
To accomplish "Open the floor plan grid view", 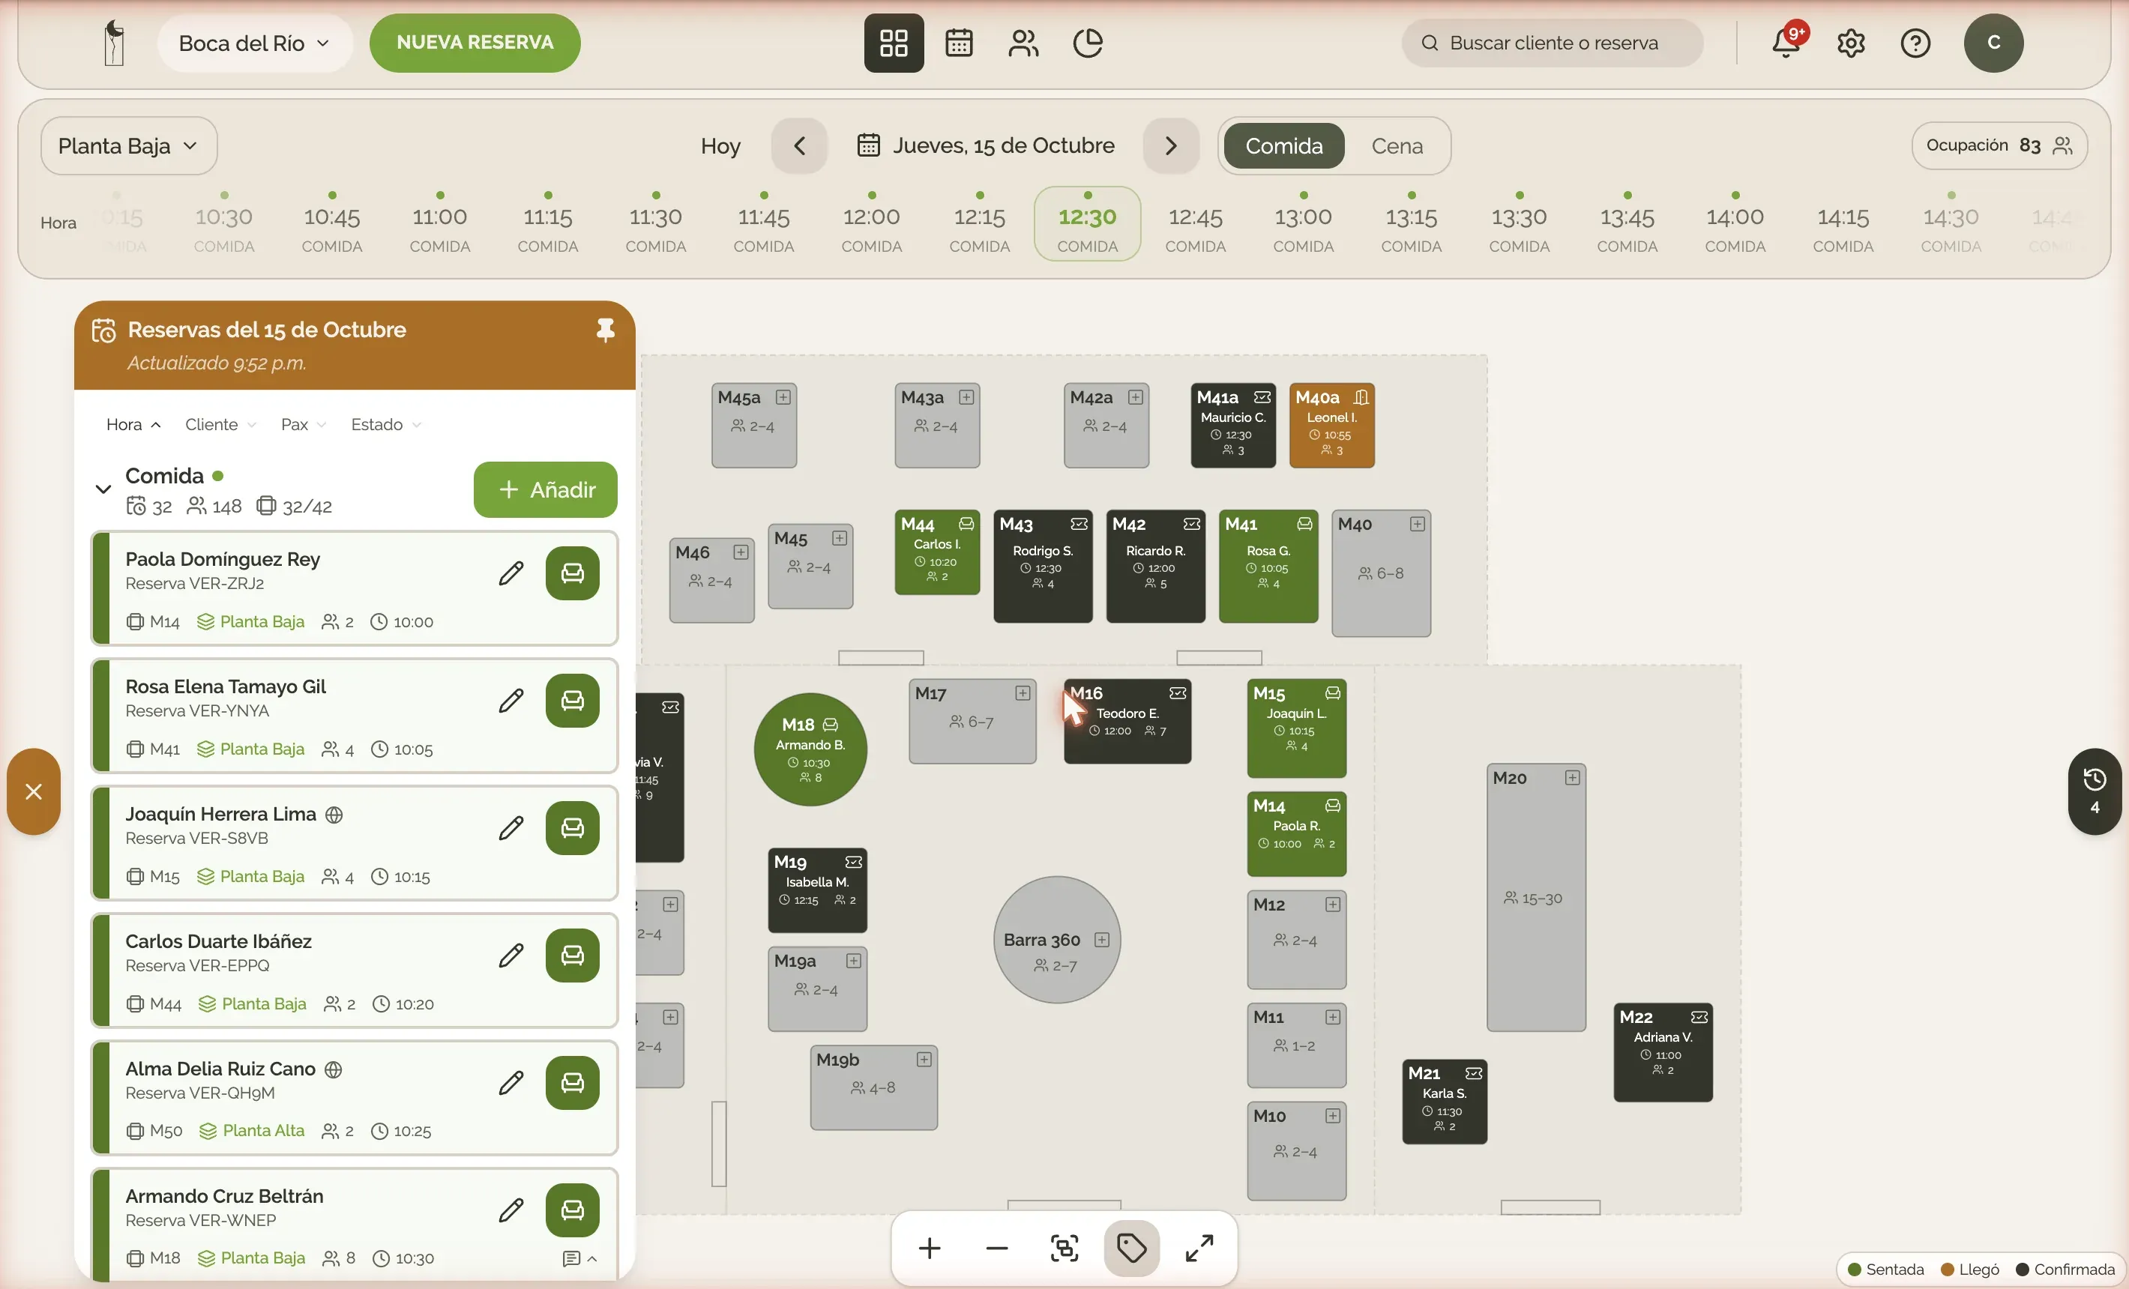I will 894,43.
